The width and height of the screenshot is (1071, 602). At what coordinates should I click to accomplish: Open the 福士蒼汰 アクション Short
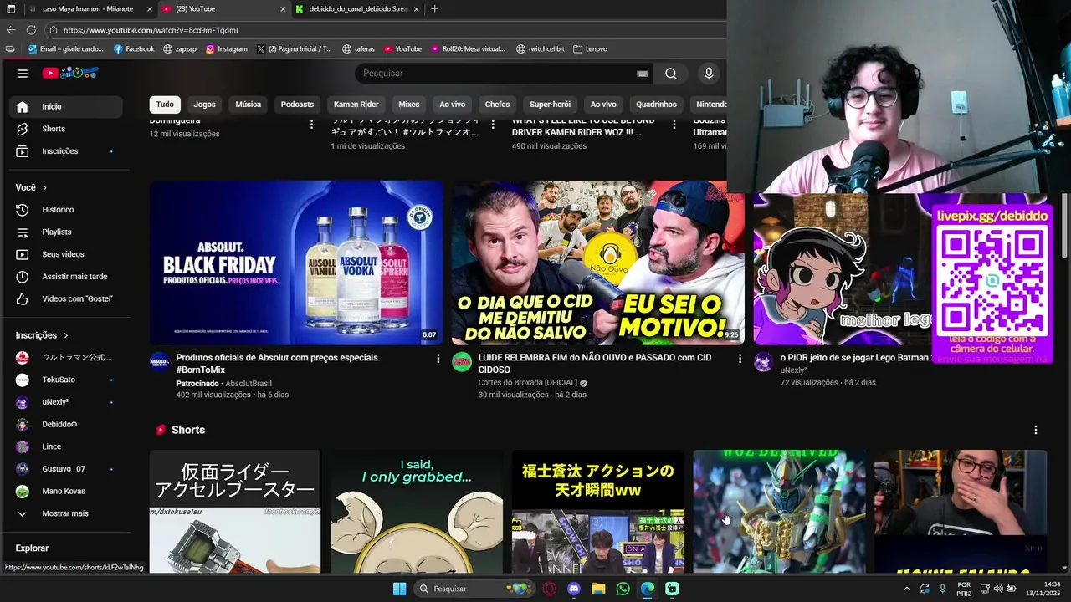(x=597, y=511)
